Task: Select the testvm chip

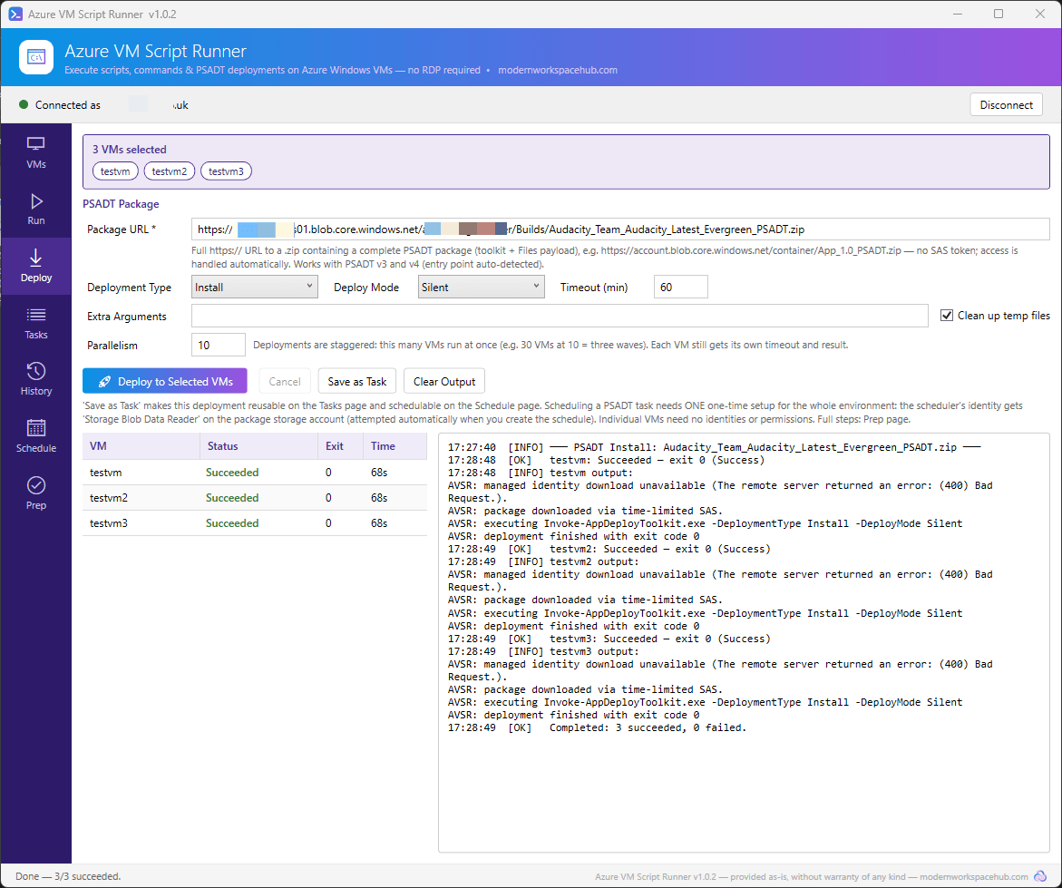Action: [115, 171]
